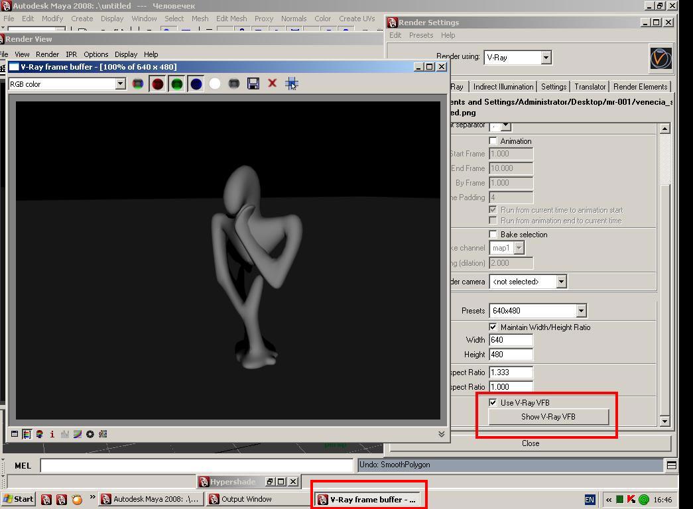Uncheck Use V-Ray VFB
The height and width of the screenshot is (509, 693).
coord(493,402)
